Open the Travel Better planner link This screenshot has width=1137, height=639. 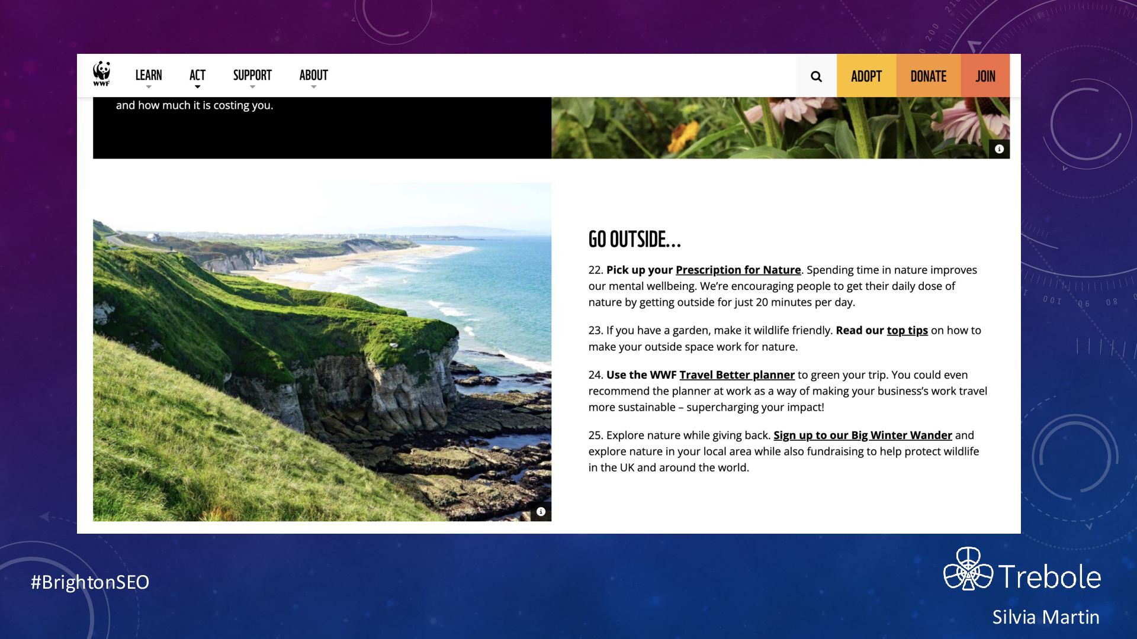coord(737,375)
